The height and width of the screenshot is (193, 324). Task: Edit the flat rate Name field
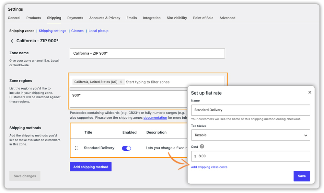point(250,110)
